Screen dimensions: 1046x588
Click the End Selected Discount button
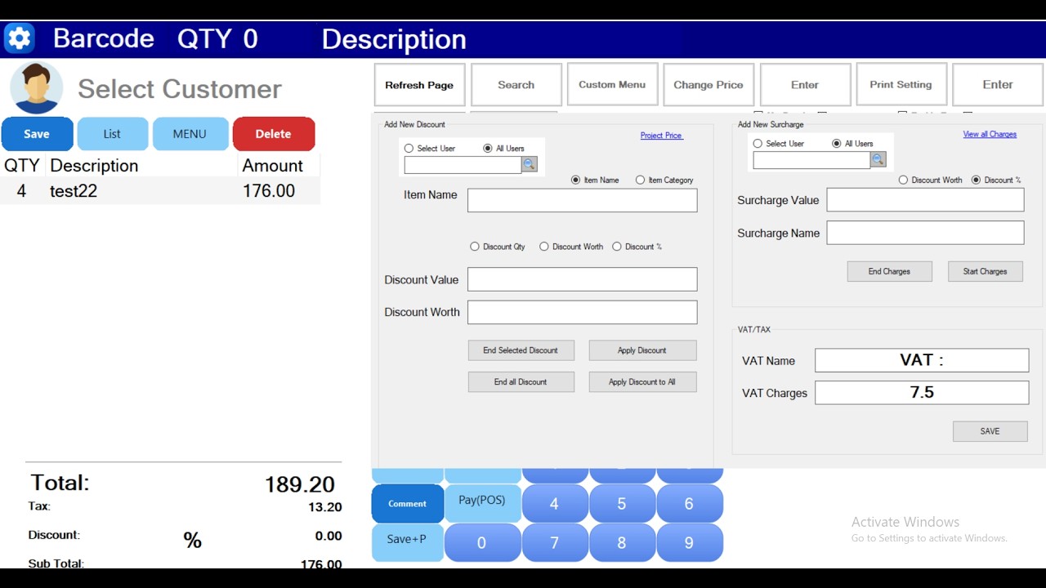tap(521, 350)
